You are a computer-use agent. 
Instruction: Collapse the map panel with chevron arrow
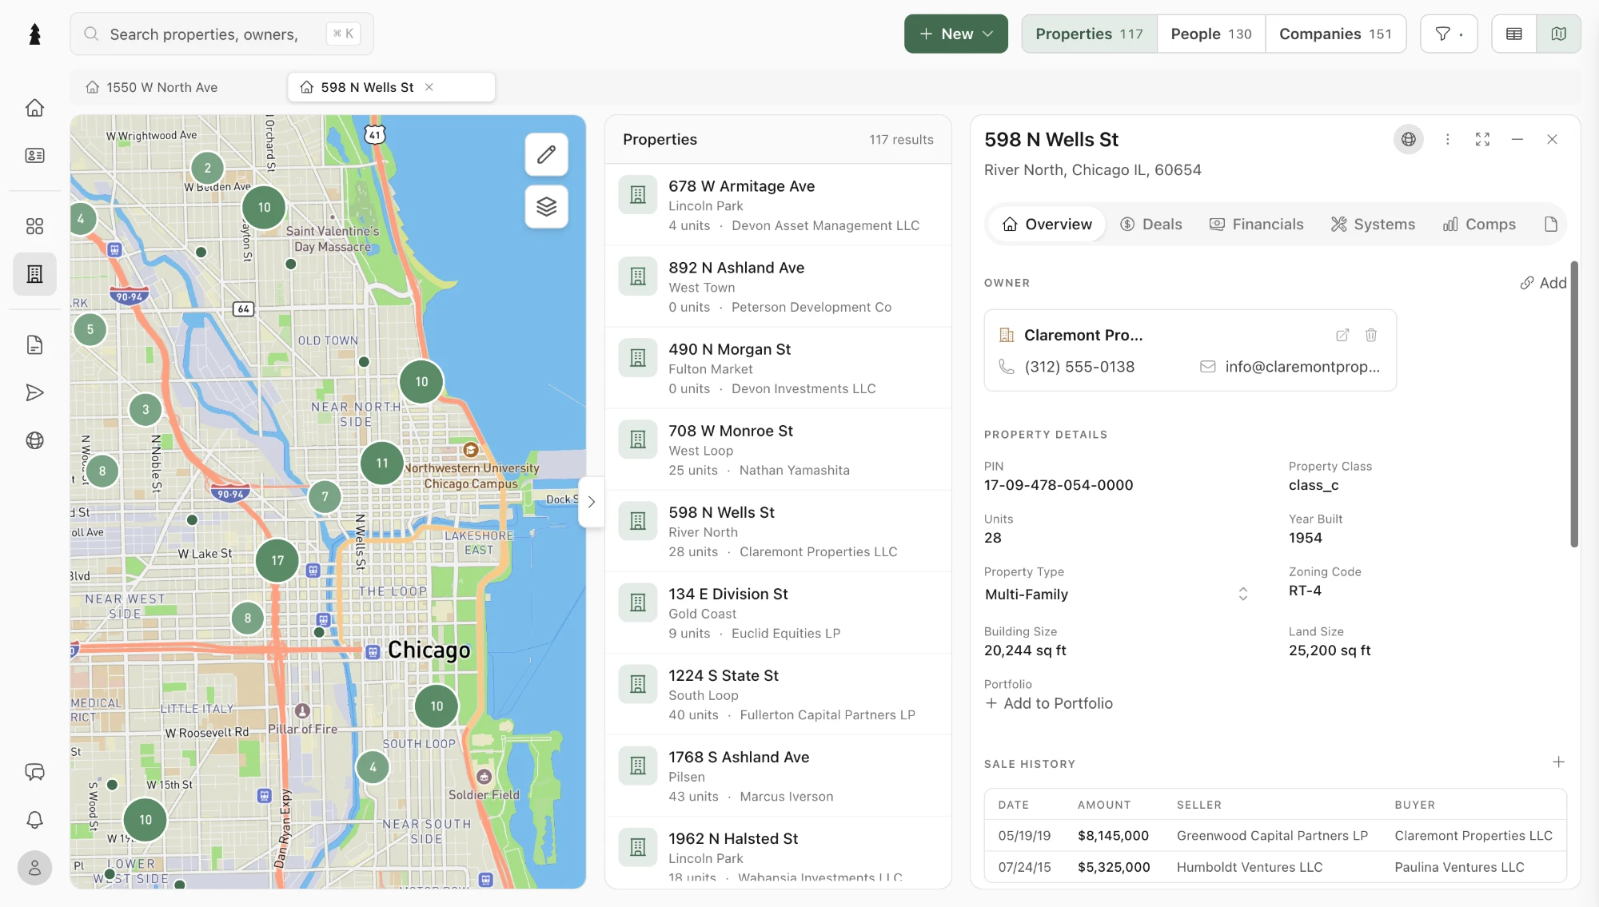[x=591, y=502]
